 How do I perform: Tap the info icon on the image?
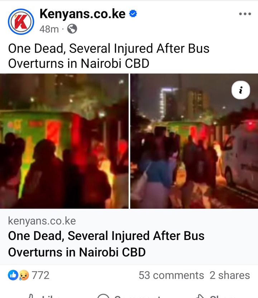click(x=241, y=90)
